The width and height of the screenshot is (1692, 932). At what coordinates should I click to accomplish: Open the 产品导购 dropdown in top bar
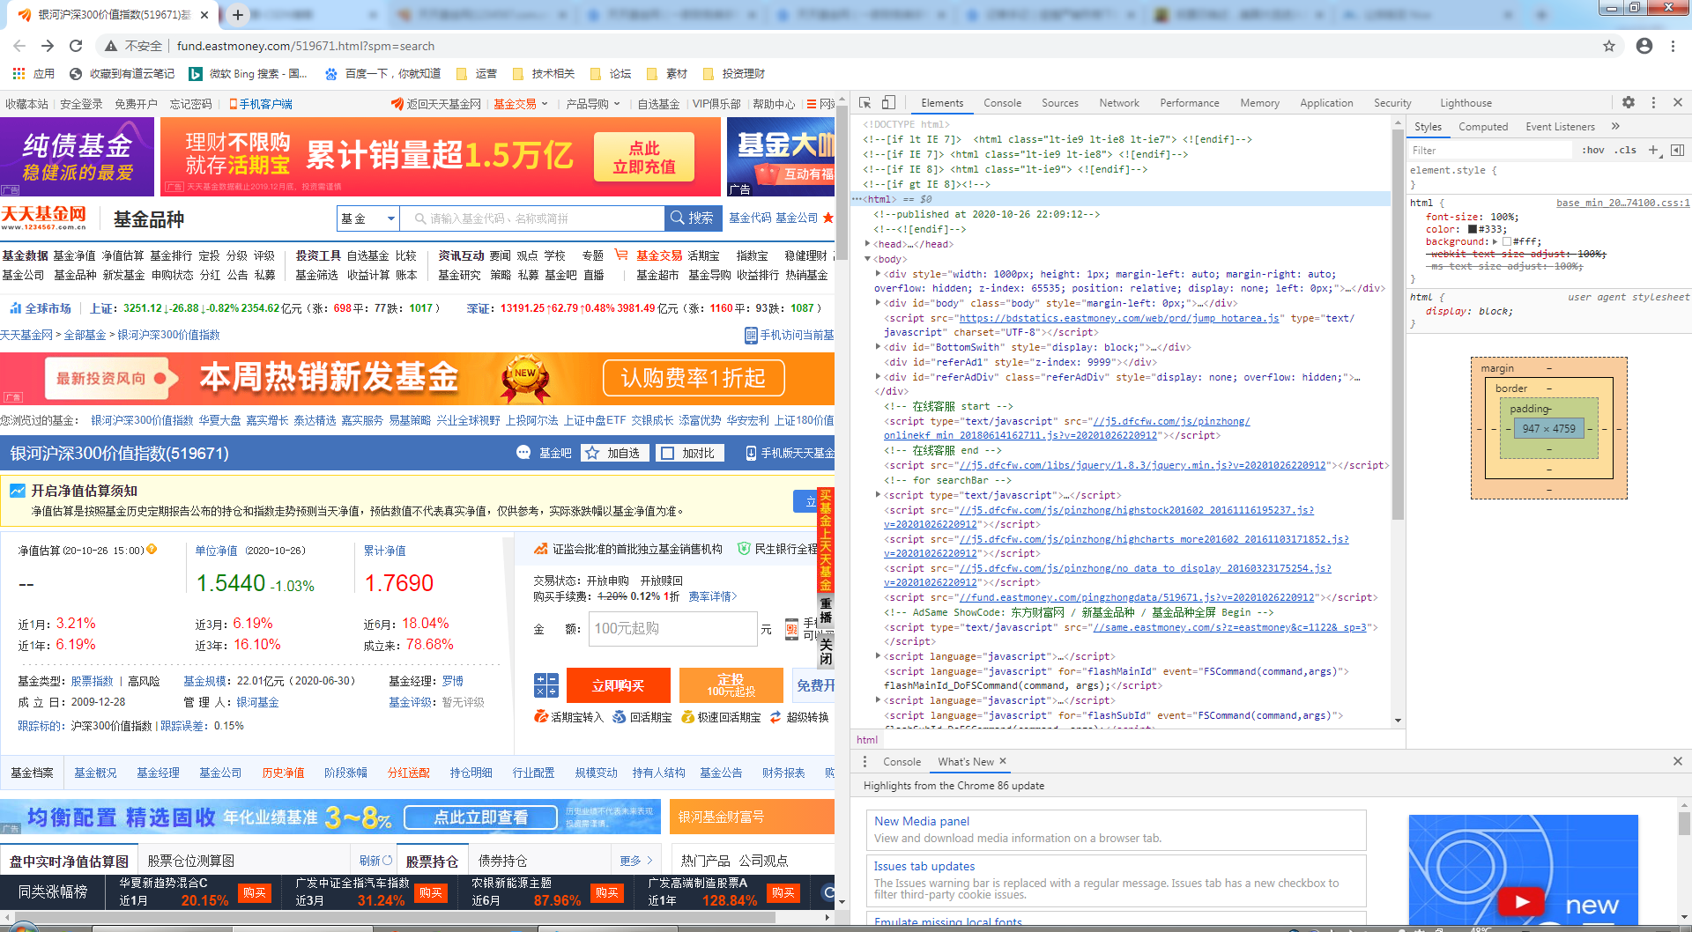pos(593,103)
